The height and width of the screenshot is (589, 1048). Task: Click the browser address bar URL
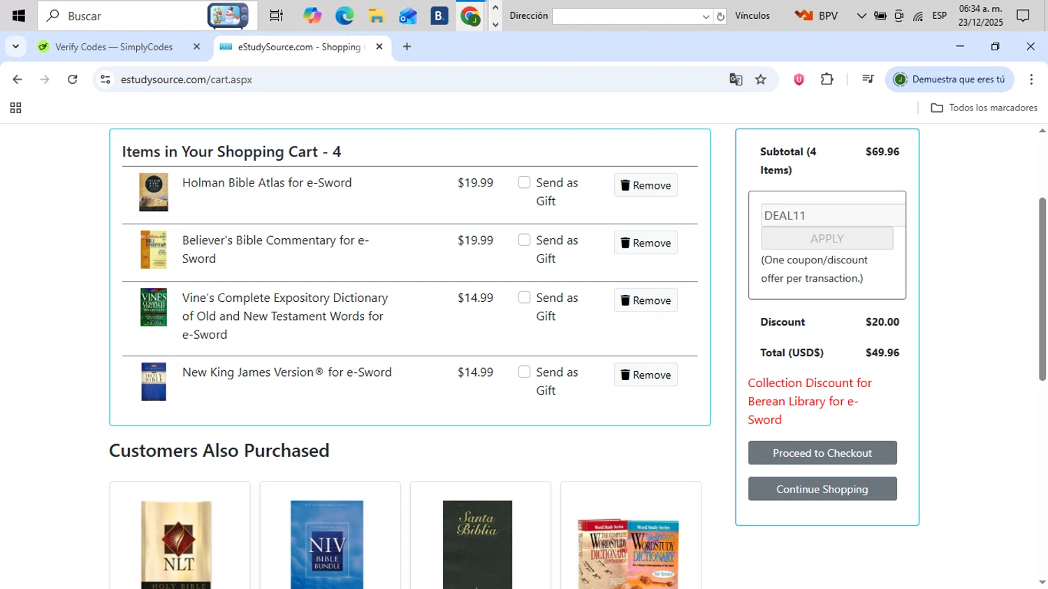click(x=187, y=80)
